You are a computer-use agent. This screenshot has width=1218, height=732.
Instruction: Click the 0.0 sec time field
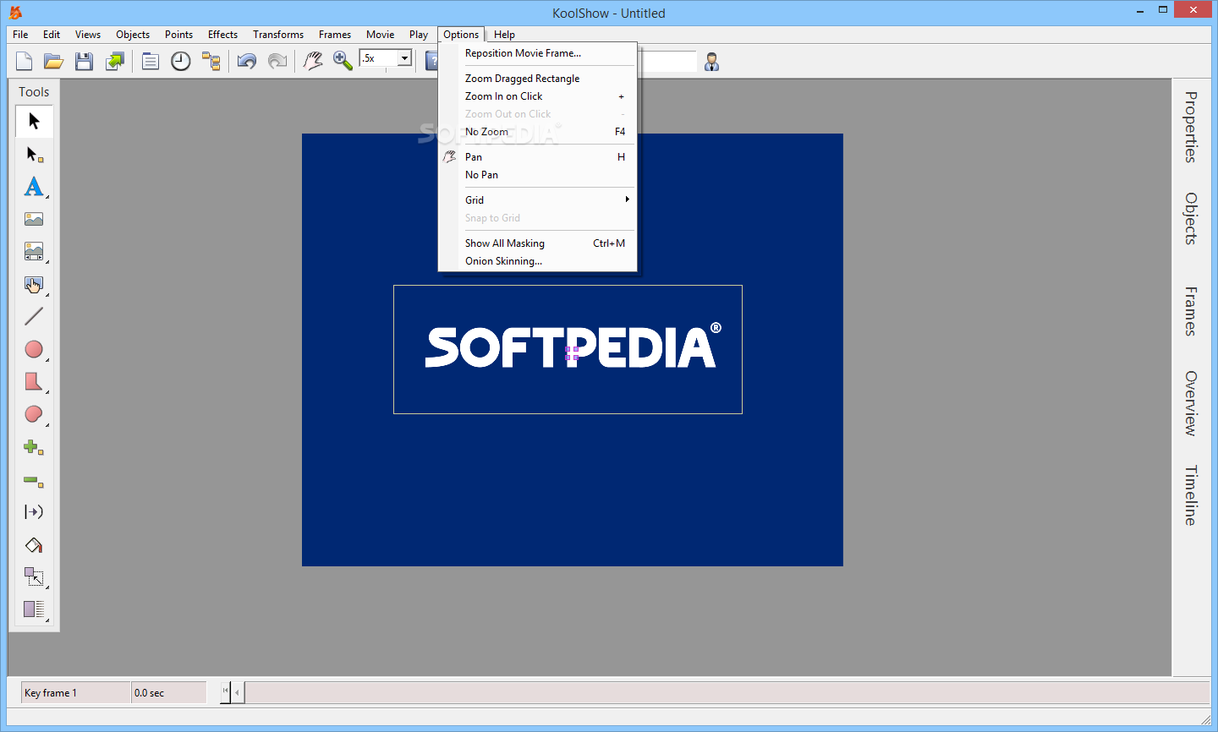click(x=169, y=693)
